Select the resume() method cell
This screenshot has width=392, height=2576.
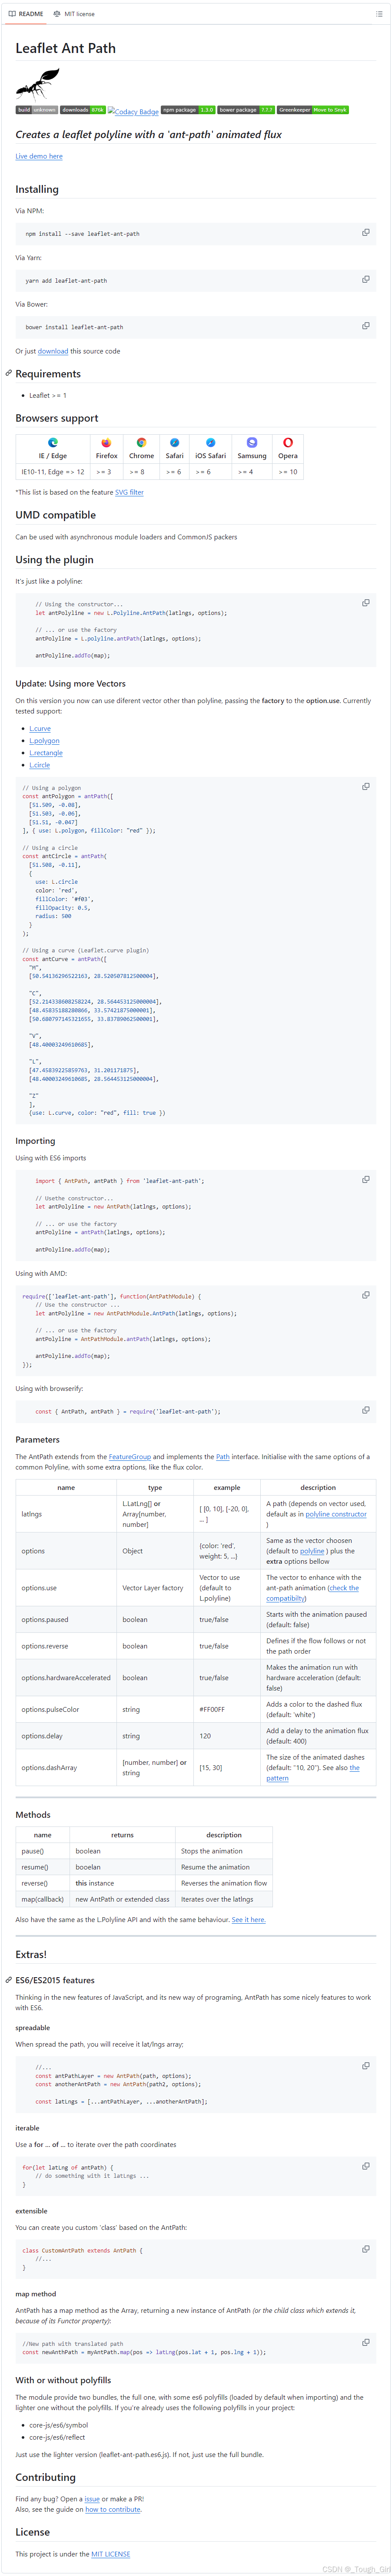pyautogui.click(x=42, y=1866)
